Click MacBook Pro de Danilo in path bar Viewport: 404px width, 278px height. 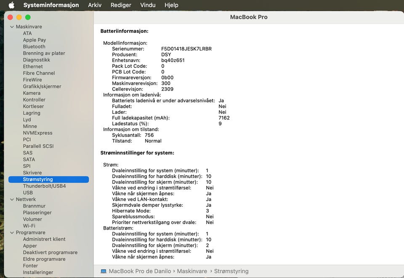(x=140, y=271)
